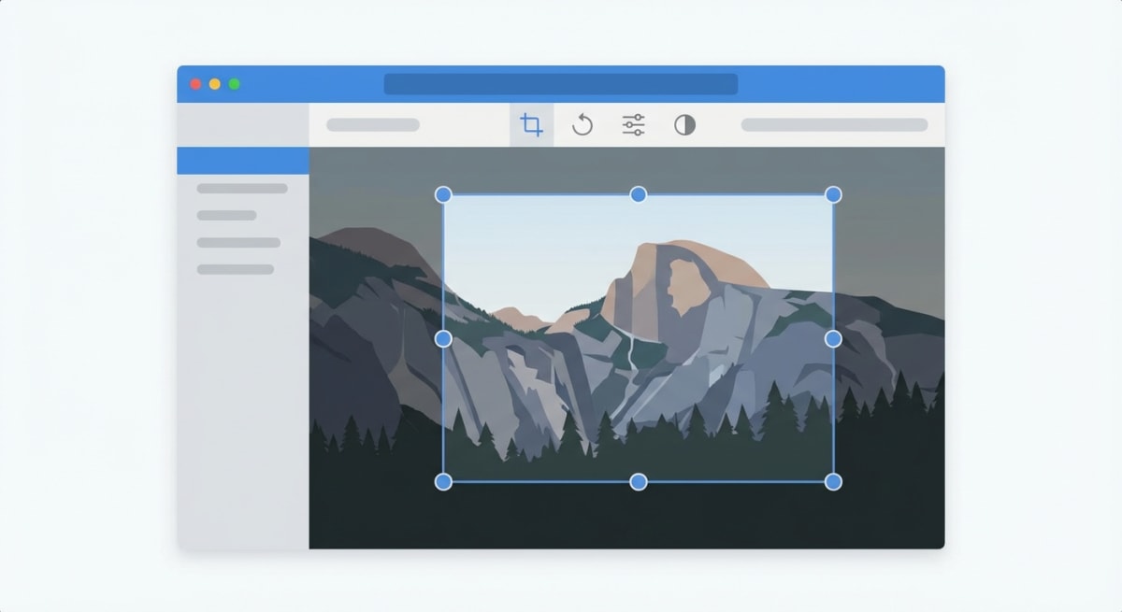Select the highlighted blue sidebar item
Screen dimensions: 1122x612
click(x=241, y=160)
